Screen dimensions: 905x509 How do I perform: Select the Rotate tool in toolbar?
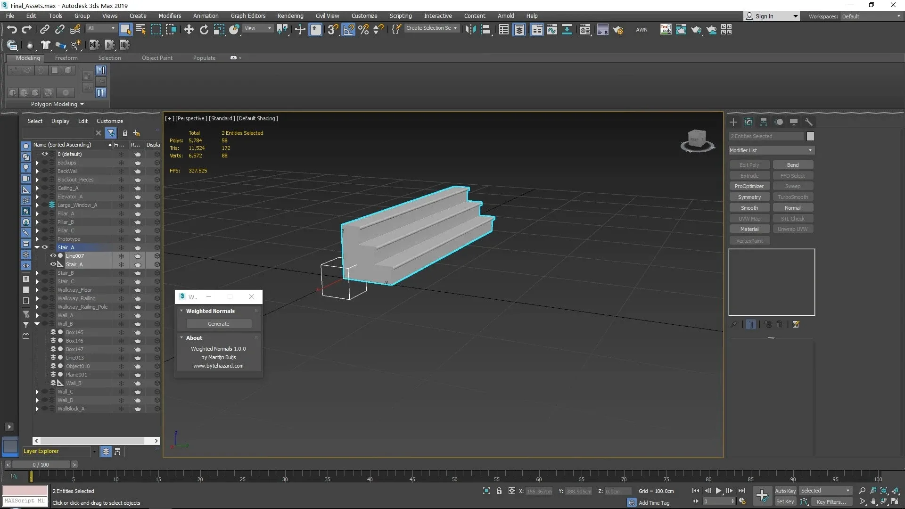pos(204,30)
